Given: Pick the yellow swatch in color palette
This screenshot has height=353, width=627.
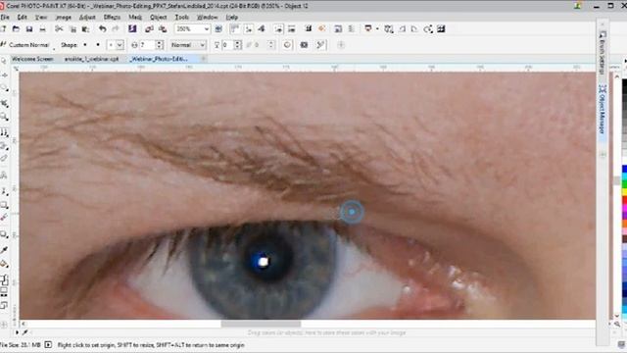Looking at the screenshot, I should [x=624, y=192].
